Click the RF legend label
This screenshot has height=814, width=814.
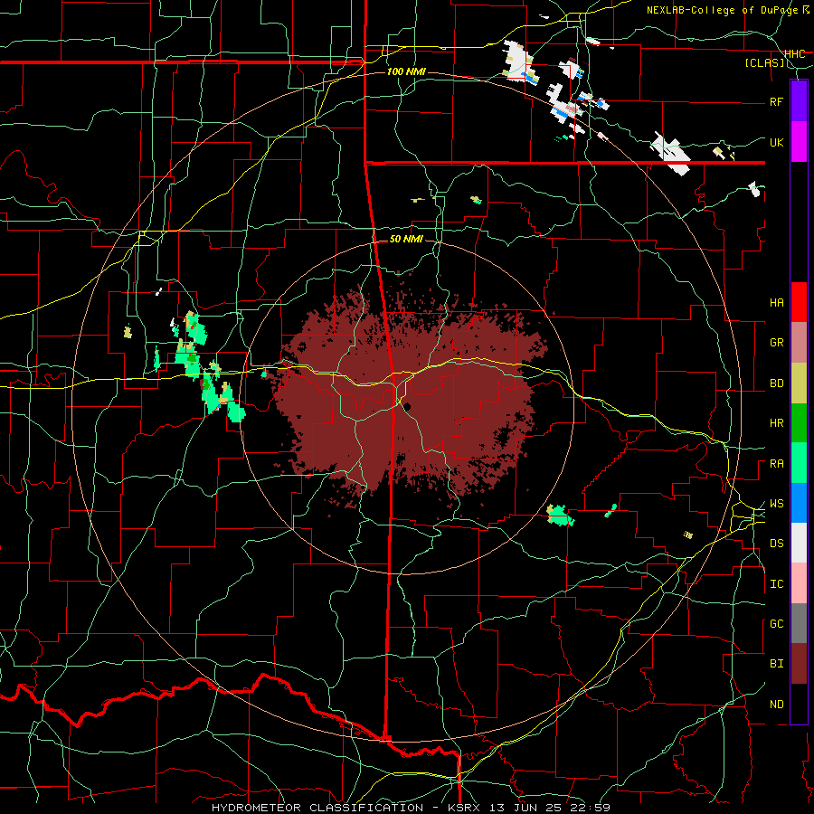(776, 101)
